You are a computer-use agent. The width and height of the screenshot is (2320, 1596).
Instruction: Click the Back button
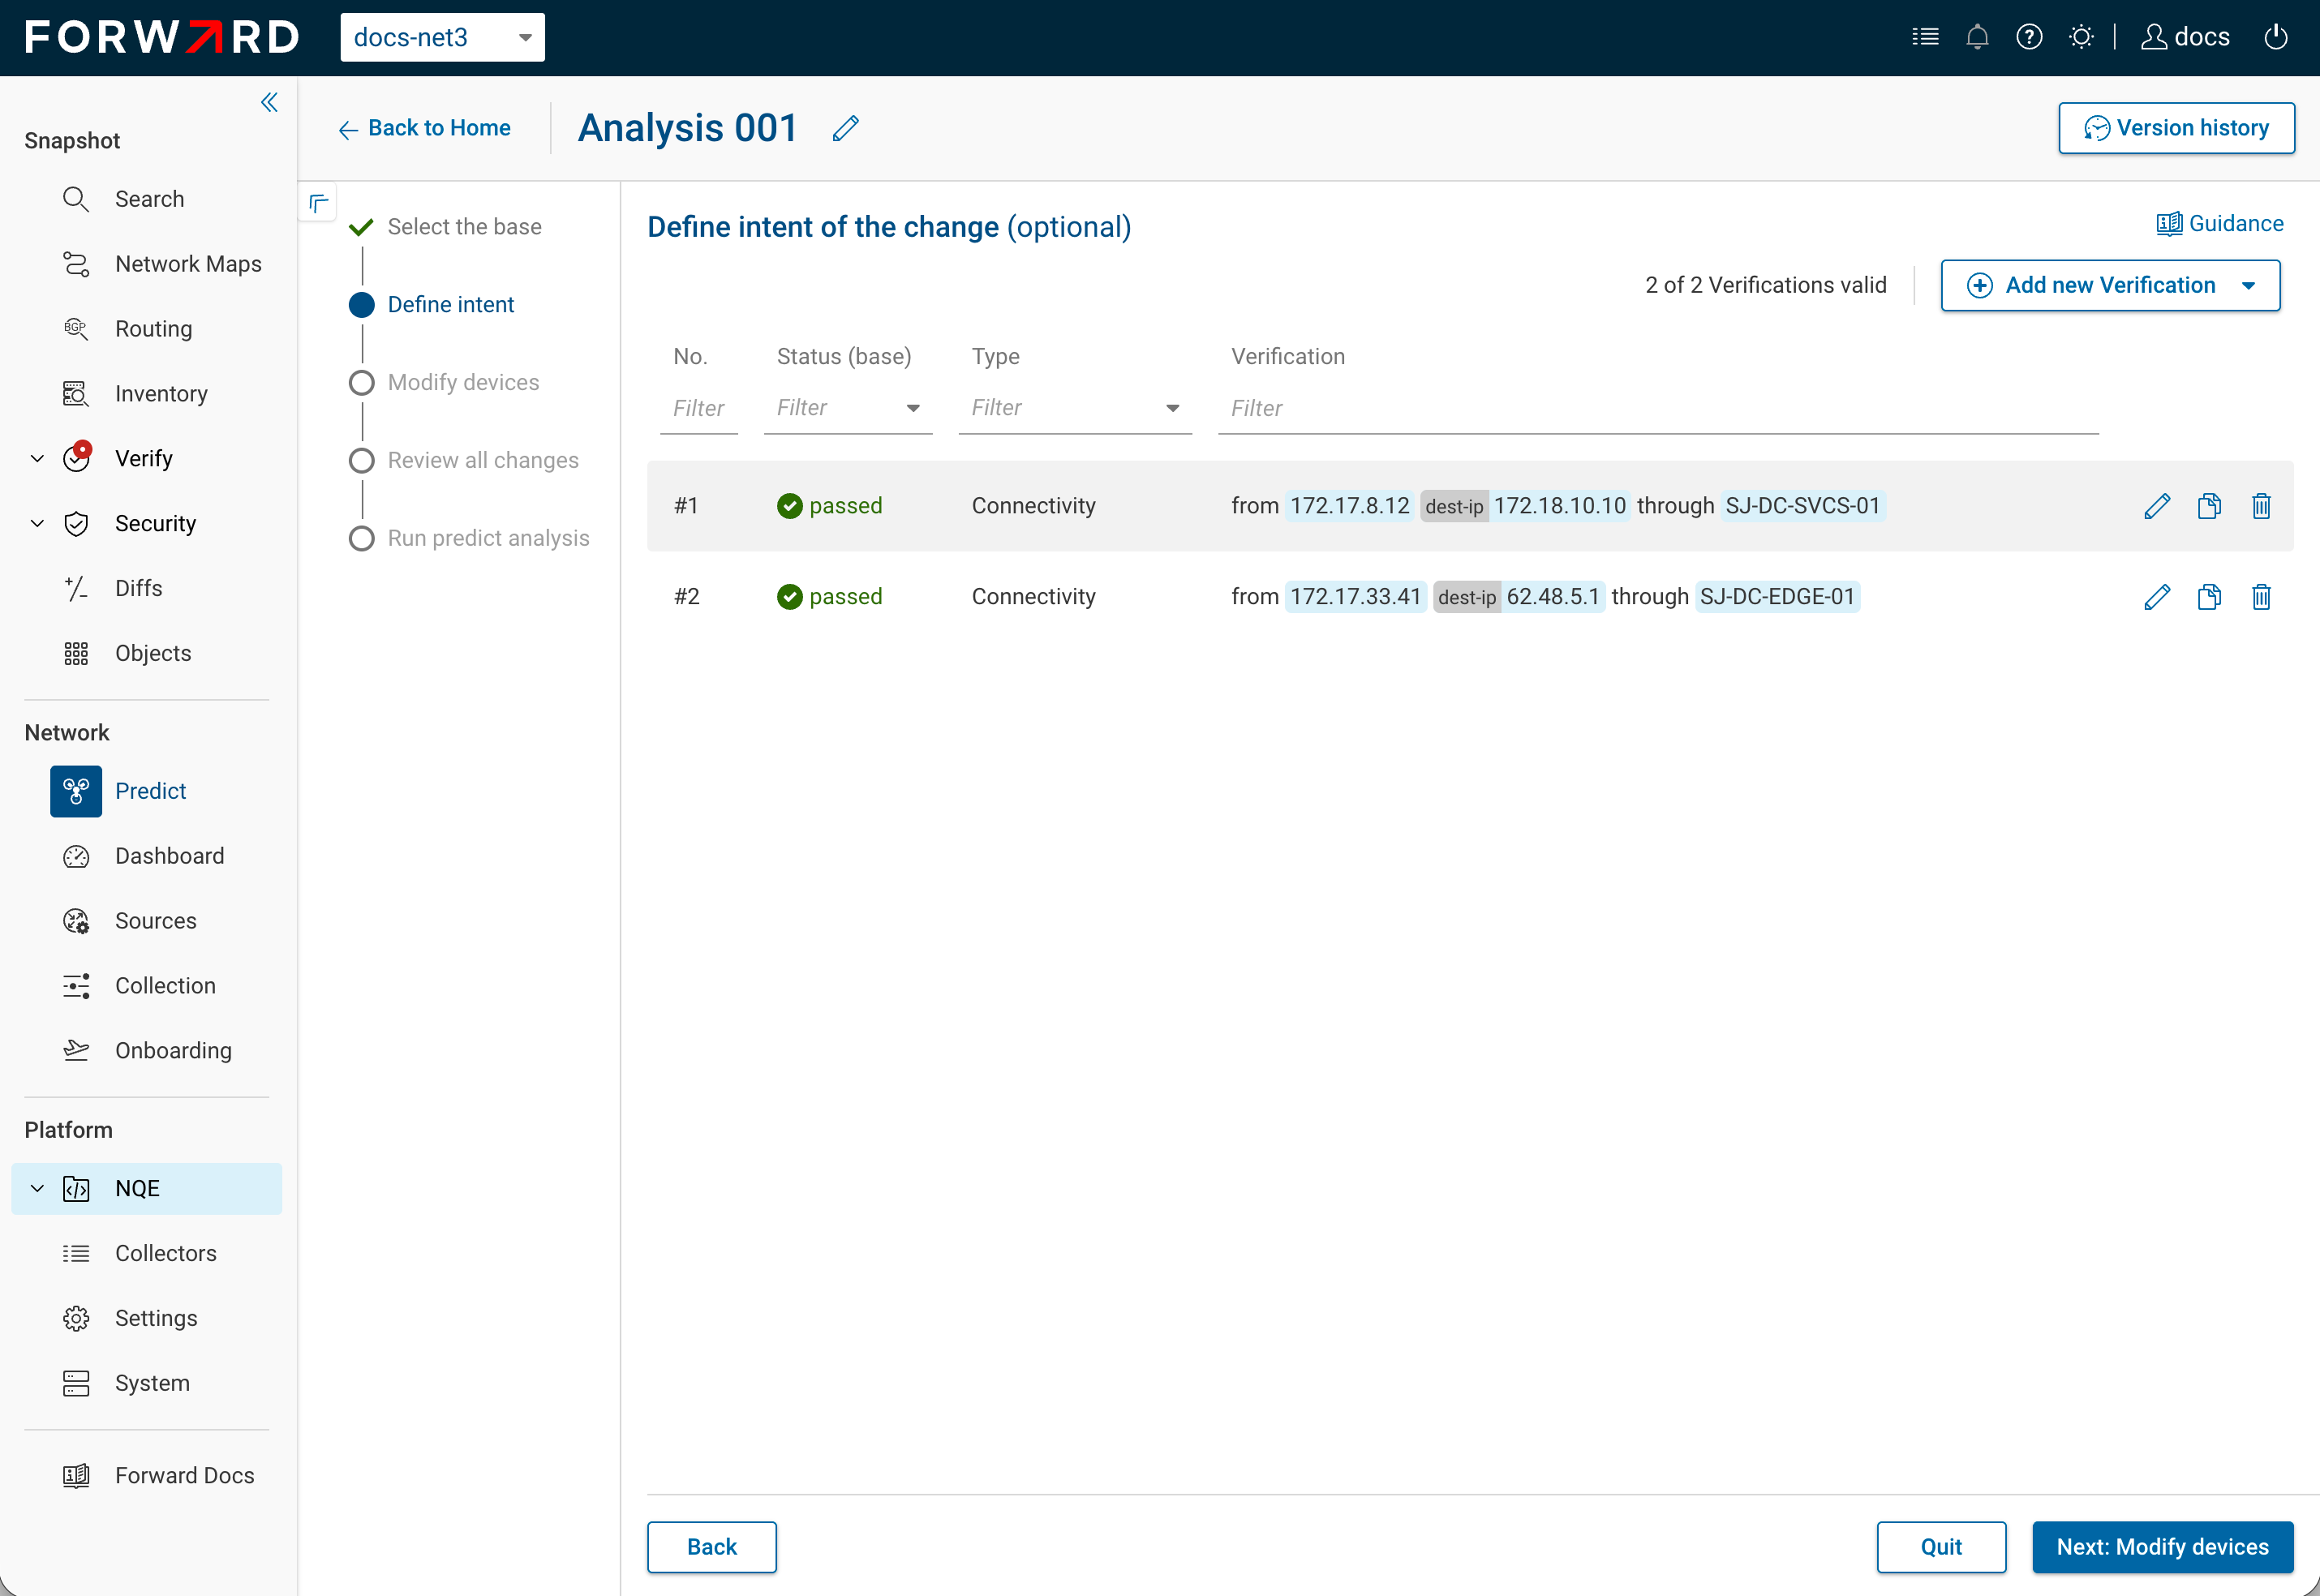(711, 1547)
